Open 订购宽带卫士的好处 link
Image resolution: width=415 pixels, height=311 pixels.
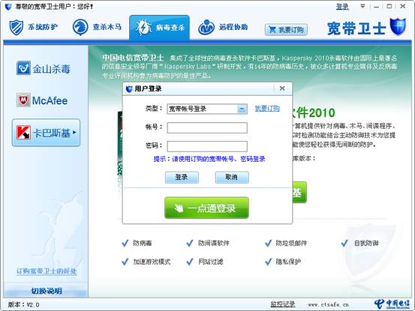[47, 271]
